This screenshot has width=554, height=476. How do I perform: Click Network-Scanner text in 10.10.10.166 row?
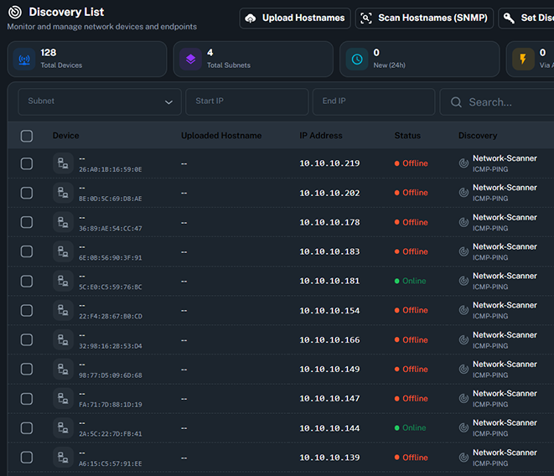coord(505,334)
